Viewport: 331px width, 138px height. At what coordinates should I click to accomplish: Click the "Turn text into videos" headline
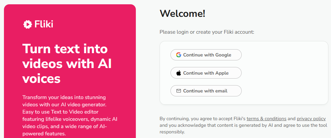pyautogui.click(x=65, y=49)
